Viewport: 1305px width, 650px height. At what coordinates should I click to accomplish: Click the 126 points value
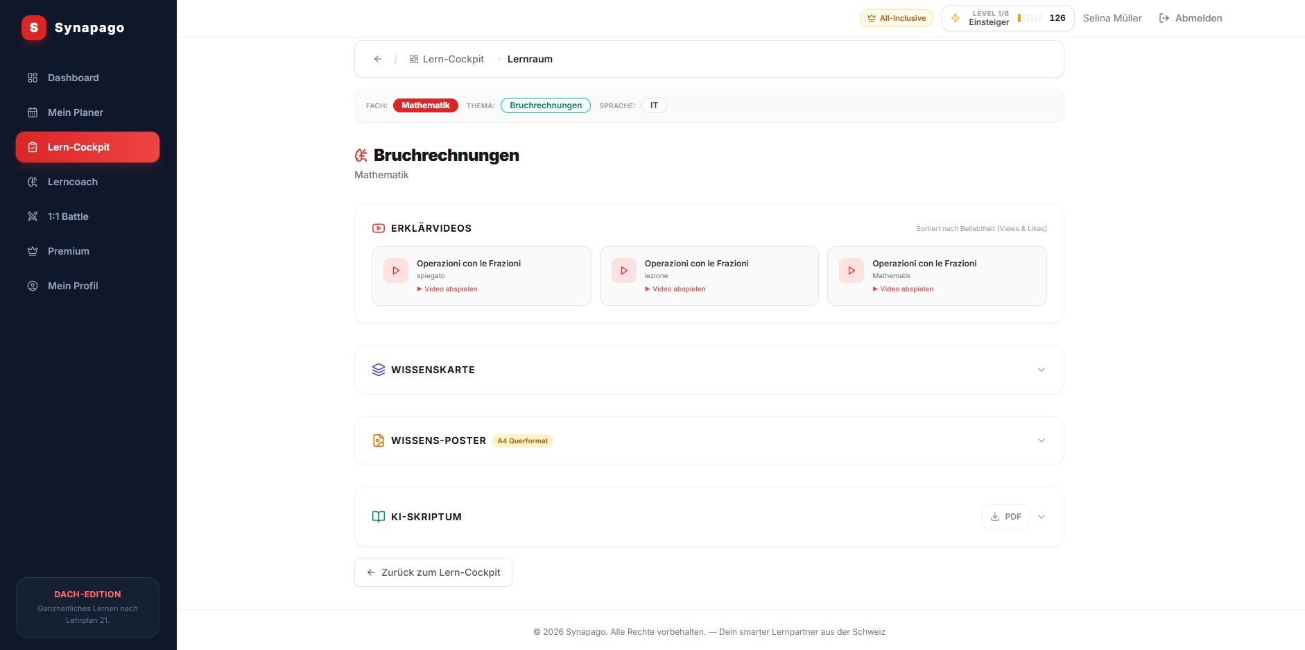point(1057,18)
